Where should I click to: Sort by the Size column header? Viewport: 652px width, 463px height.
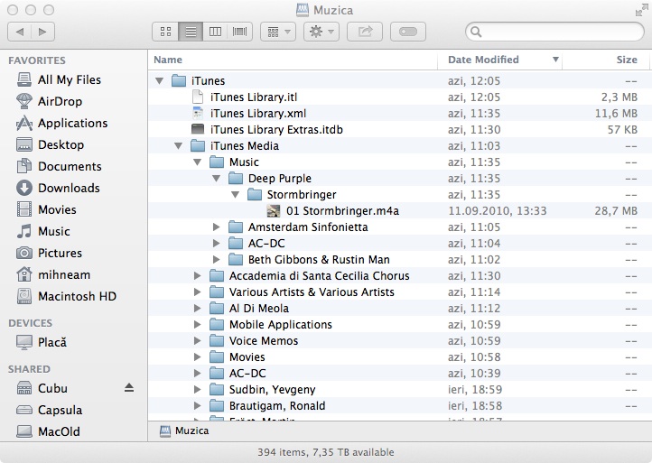pyautogui.click(x=605, y=60)
